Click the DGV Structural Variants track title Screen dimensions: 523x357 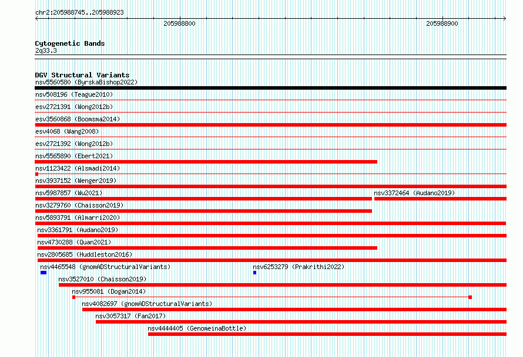pos(82,75)
